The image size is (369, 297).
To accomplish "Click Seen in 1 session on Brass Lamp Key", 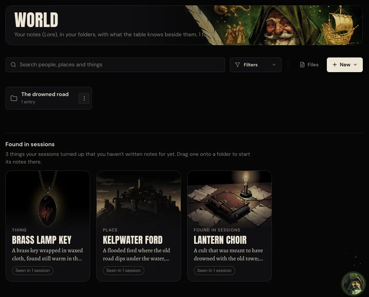I will tap(33, 270).
